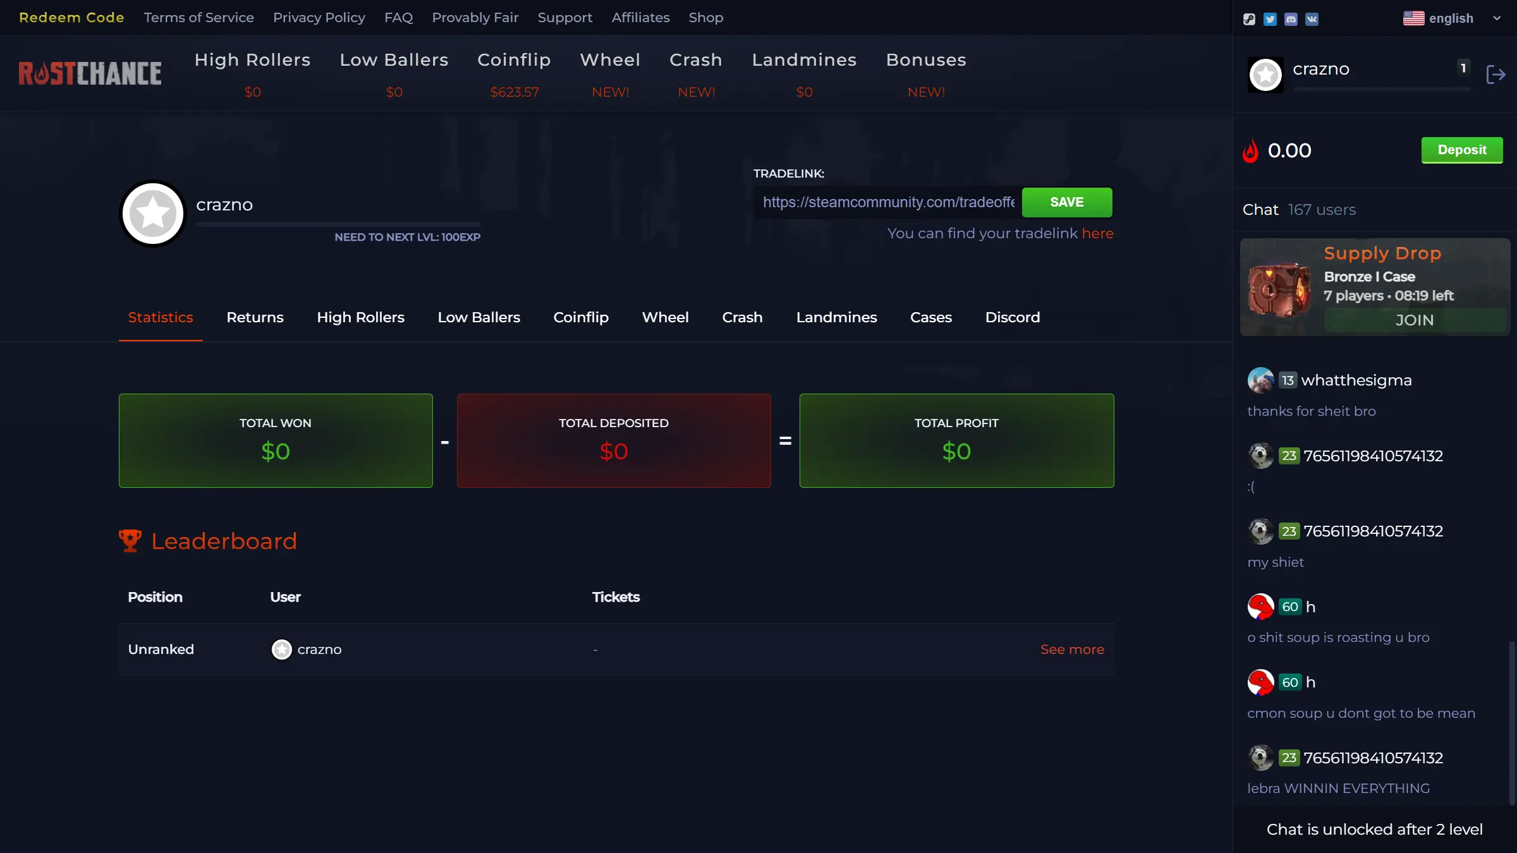Click avatar above 'cmon soup' message
Viewport: 1517px width, 853px height.
coord(1260,682)
